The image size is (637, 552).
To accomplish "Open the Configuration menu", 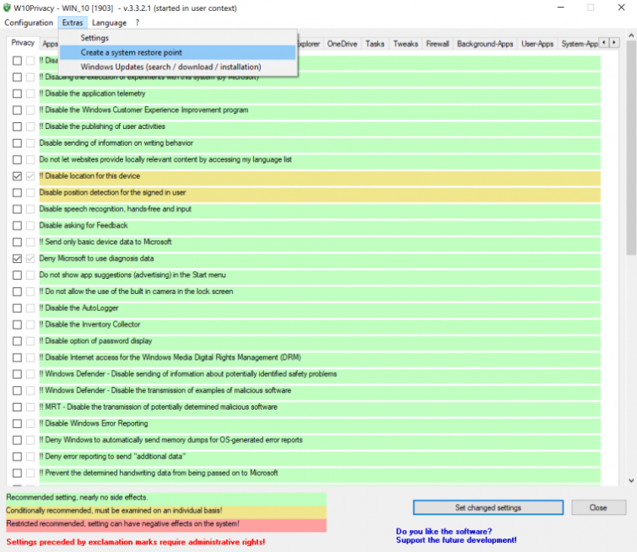I will (x=29, y=23).
